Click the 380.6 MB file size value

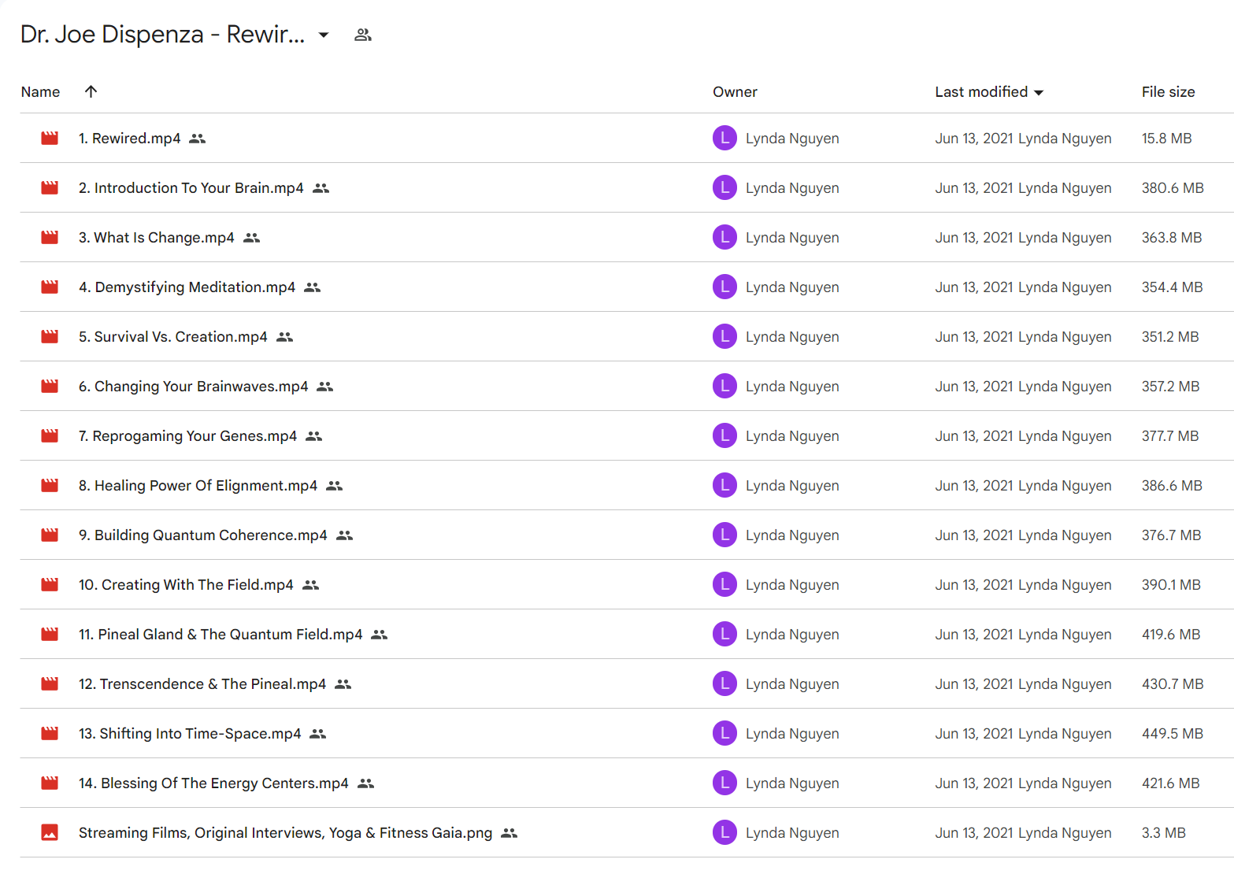click(1173, 188)
